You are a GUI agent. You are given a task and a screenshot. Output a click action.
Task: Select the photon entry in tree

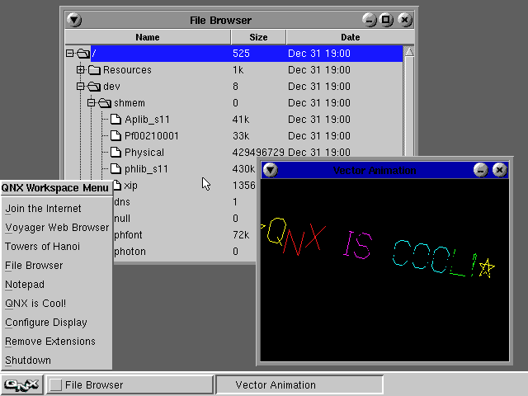coord(130,252)
